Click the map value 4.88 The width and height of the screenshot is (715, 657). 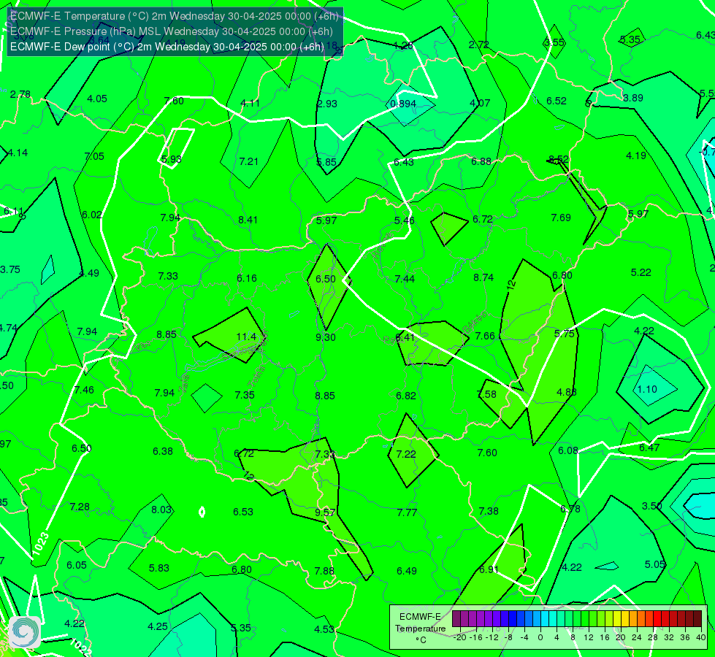pyautogui.click(x=567, y=392)
